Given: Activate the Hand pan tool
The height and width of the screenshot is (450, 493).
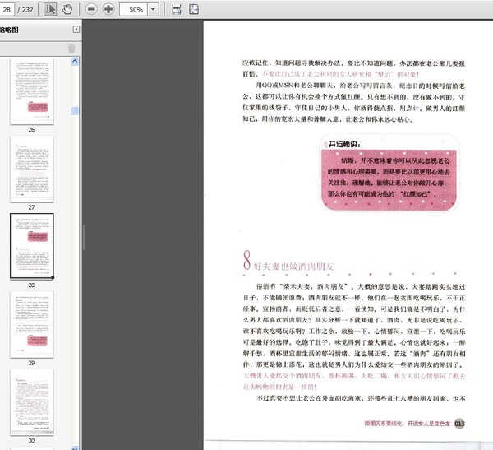Looking at the screenshot, I should click(x=67, y=9).
